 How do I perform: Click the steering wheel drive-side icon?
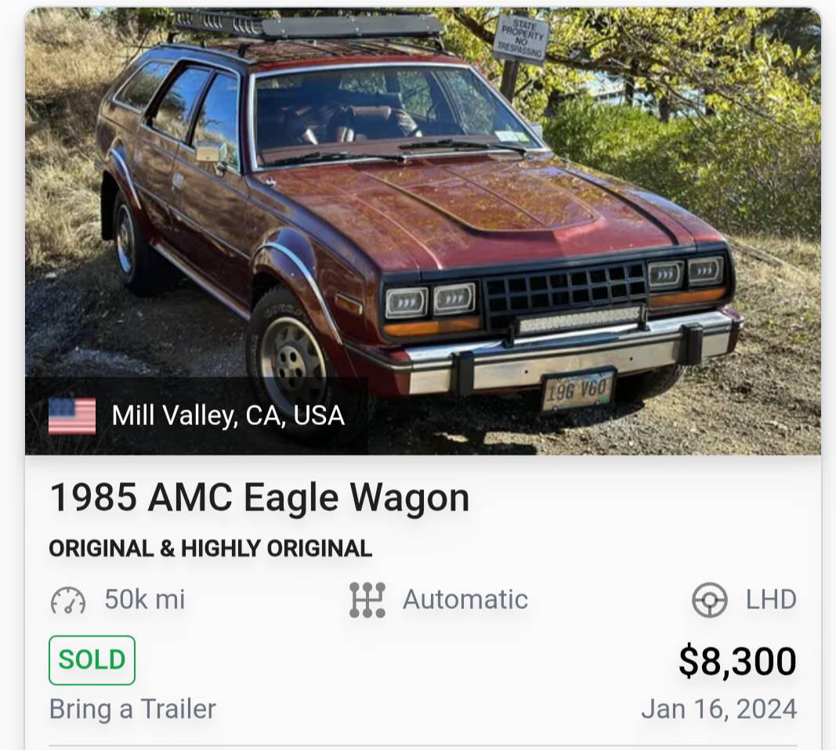coord(710,600)
